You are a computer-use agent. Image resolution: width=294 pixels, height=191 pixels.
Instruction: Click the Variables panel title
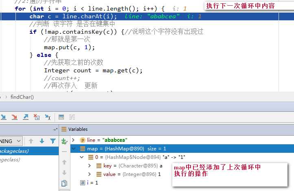[78, 129]
